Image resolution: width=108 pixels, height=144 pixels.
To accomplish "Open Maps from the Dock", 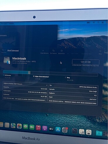I will tap(13, 125).
